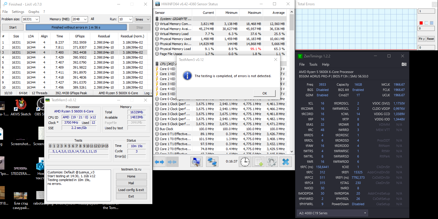Open HWiNFO sensor settings gear icon

[272, 162]
